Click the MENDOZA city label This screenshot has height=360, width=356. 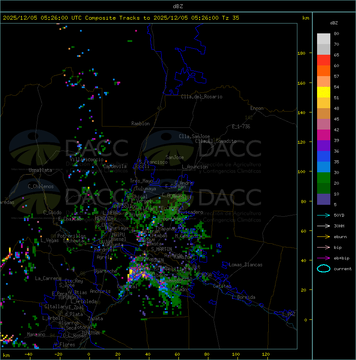(104, 218)
